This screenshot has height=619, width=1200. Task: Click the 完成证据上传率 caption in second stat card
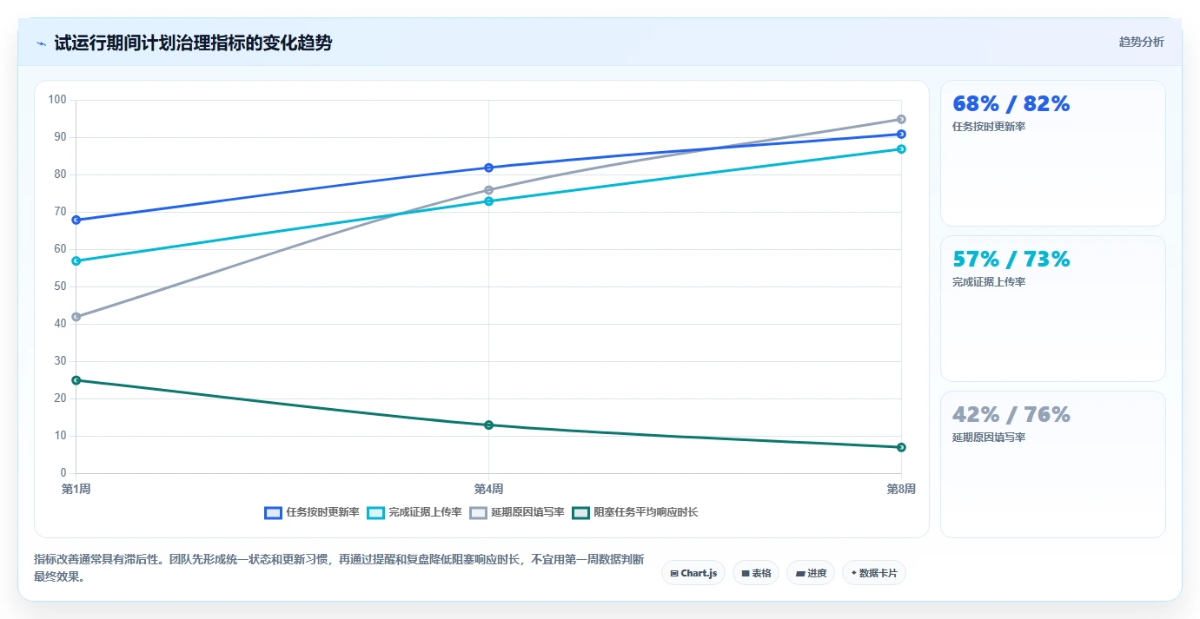[989, 282]
